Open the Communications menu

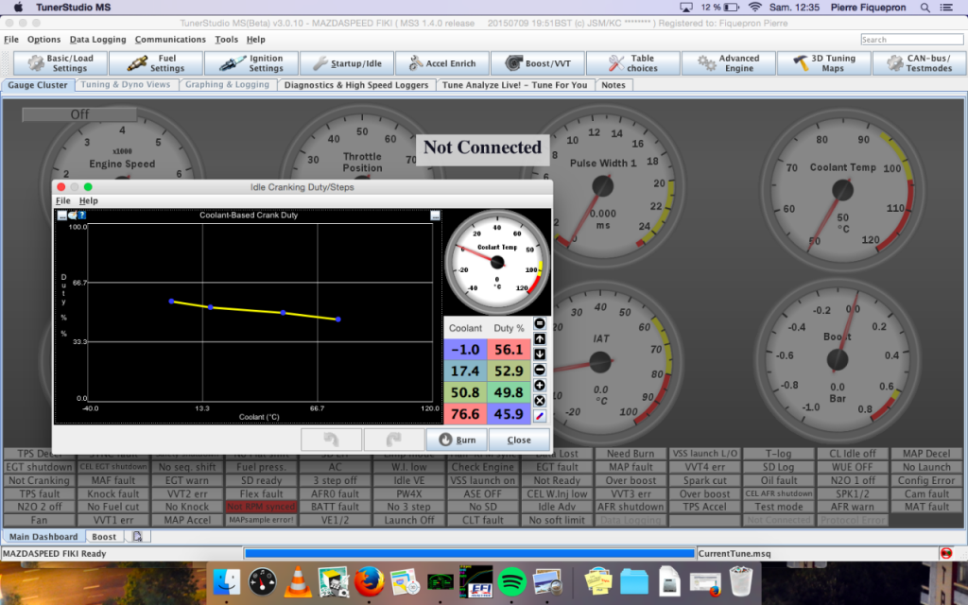pos(170,40)
